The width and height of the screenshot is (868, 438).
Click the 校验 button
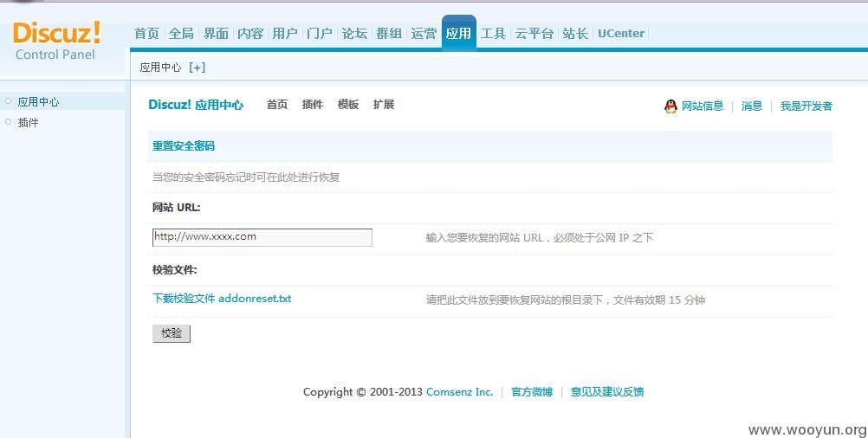tap(172, 333)
